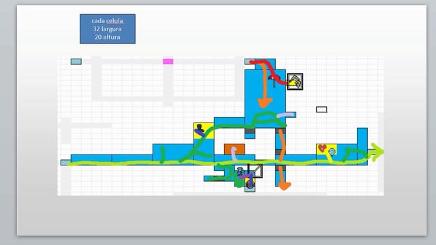
Task: Click the light green arrowhead at right exit
Action: click(x=377, y=152)
